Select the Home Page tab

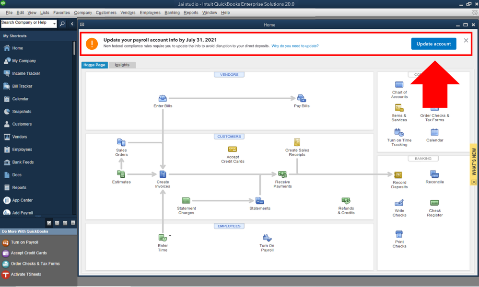94,65
